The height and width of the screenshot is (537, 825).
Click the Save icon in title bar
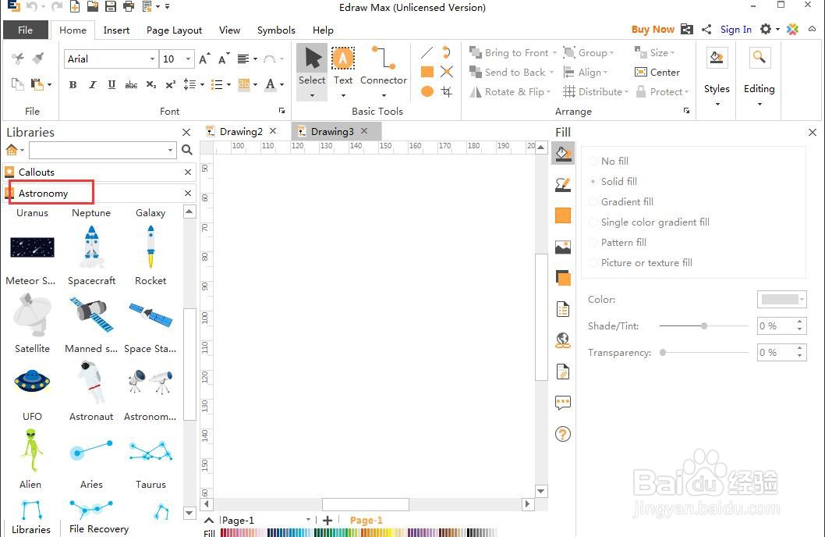click(111, 6)
